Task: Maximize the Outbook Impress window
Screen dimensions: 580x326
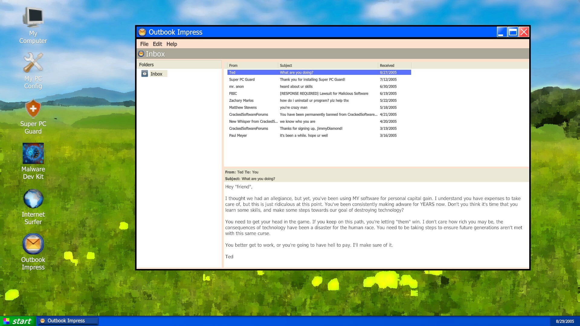Action: [513, 32]
